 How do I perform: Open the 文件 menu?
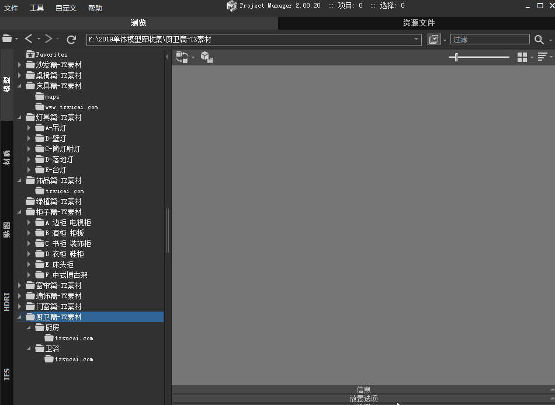coord(11,8)
